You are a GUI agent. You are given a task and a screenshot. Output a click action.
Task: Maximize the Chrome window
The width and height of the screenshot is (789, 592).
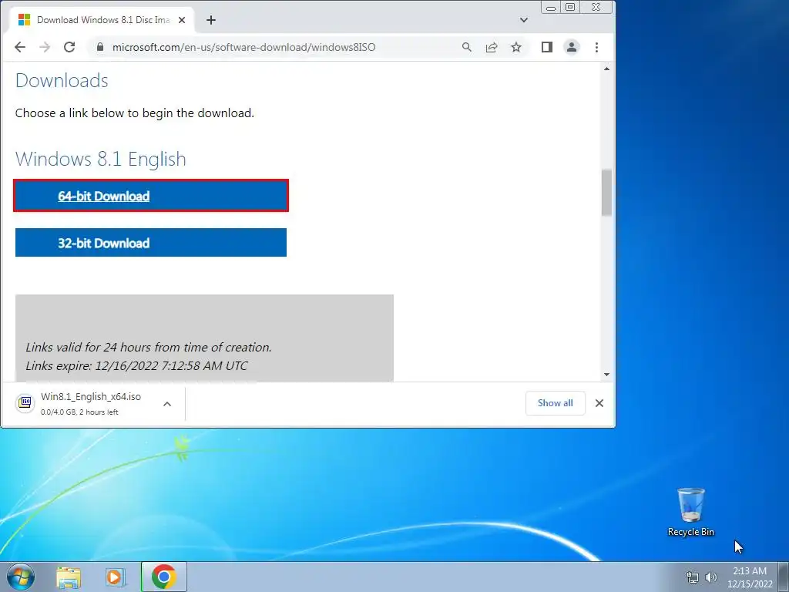(570, 7)
